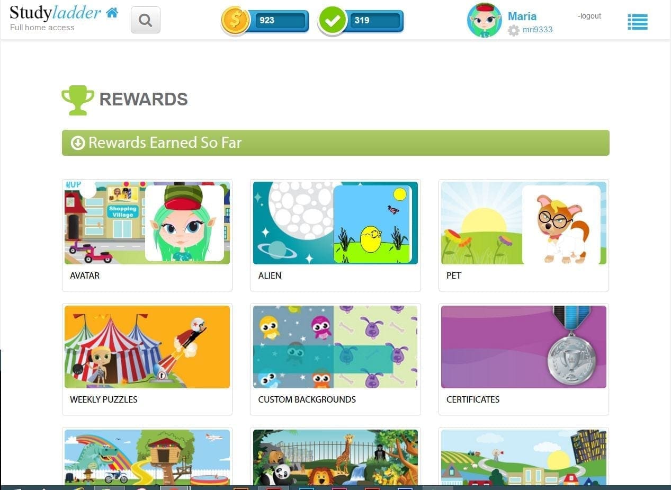Open the zoo animals reward tile
The image size is (671, 490).
point(335,457)
